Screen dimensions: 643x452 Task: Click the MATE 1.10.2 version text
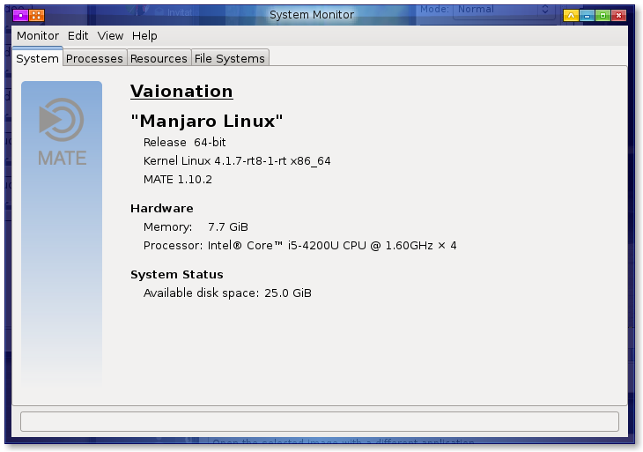(x=178, y=180)
